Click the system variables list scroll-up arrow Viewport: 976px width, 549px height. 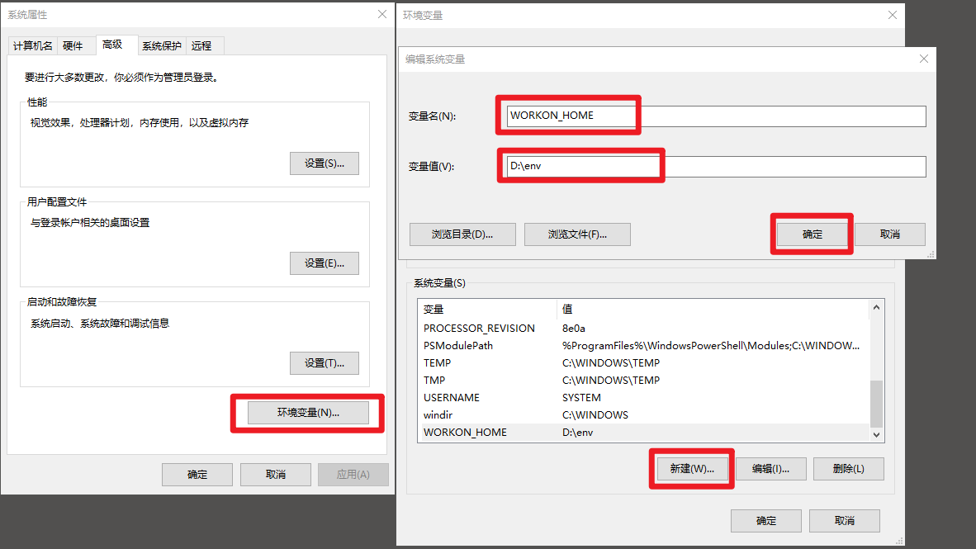(876, 307)
